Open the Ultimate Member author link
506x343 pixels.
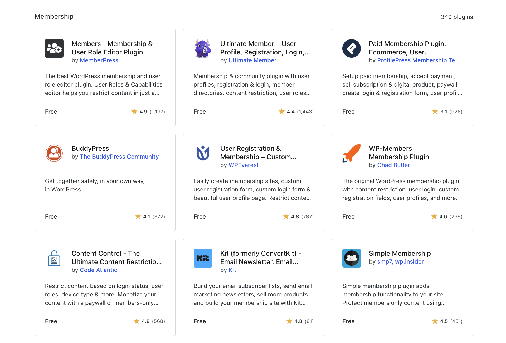[x=252, y=60]
